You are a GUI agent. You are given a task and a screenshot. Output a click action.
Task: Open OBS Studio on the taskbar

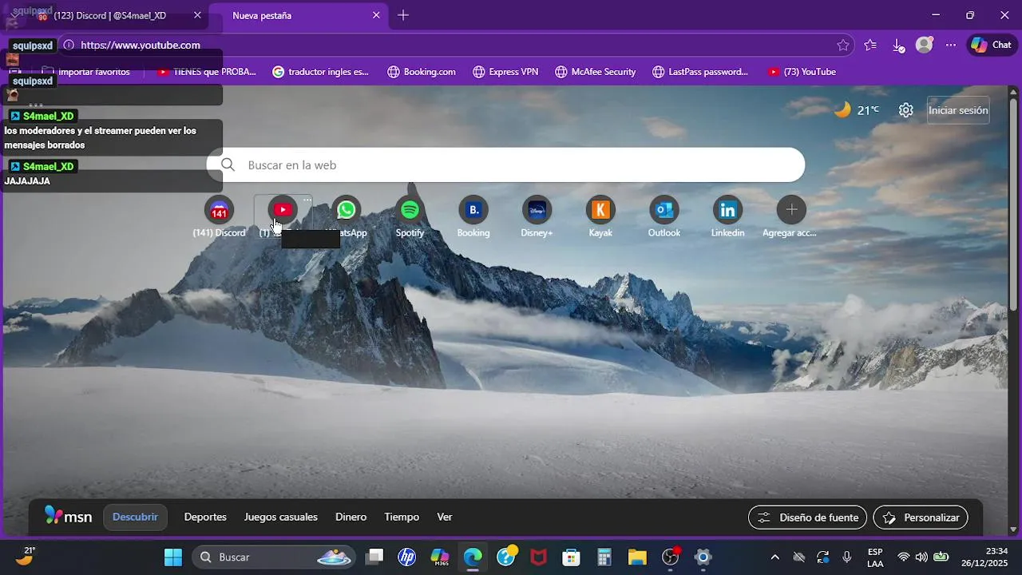pos(671,557)
